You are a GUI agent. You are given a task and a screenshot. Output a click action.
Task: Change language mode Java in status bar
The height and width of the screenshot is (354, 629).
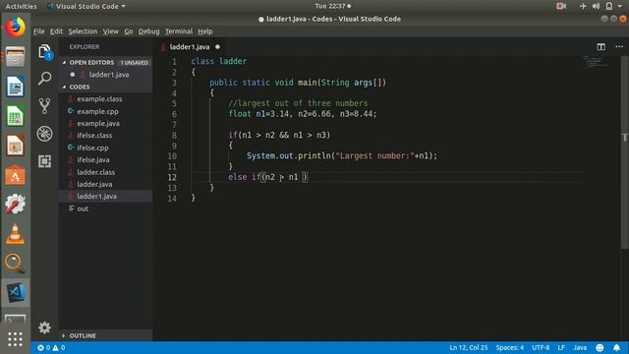pos(580,347)
